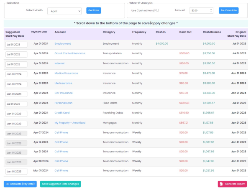This screenshot has height=190, width=251.
Task: Click the Life Insurance account link
Action: point(63,83)
